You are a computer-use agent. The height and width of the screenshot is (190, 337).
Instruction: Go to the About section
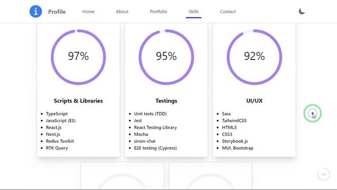point(122,12)
